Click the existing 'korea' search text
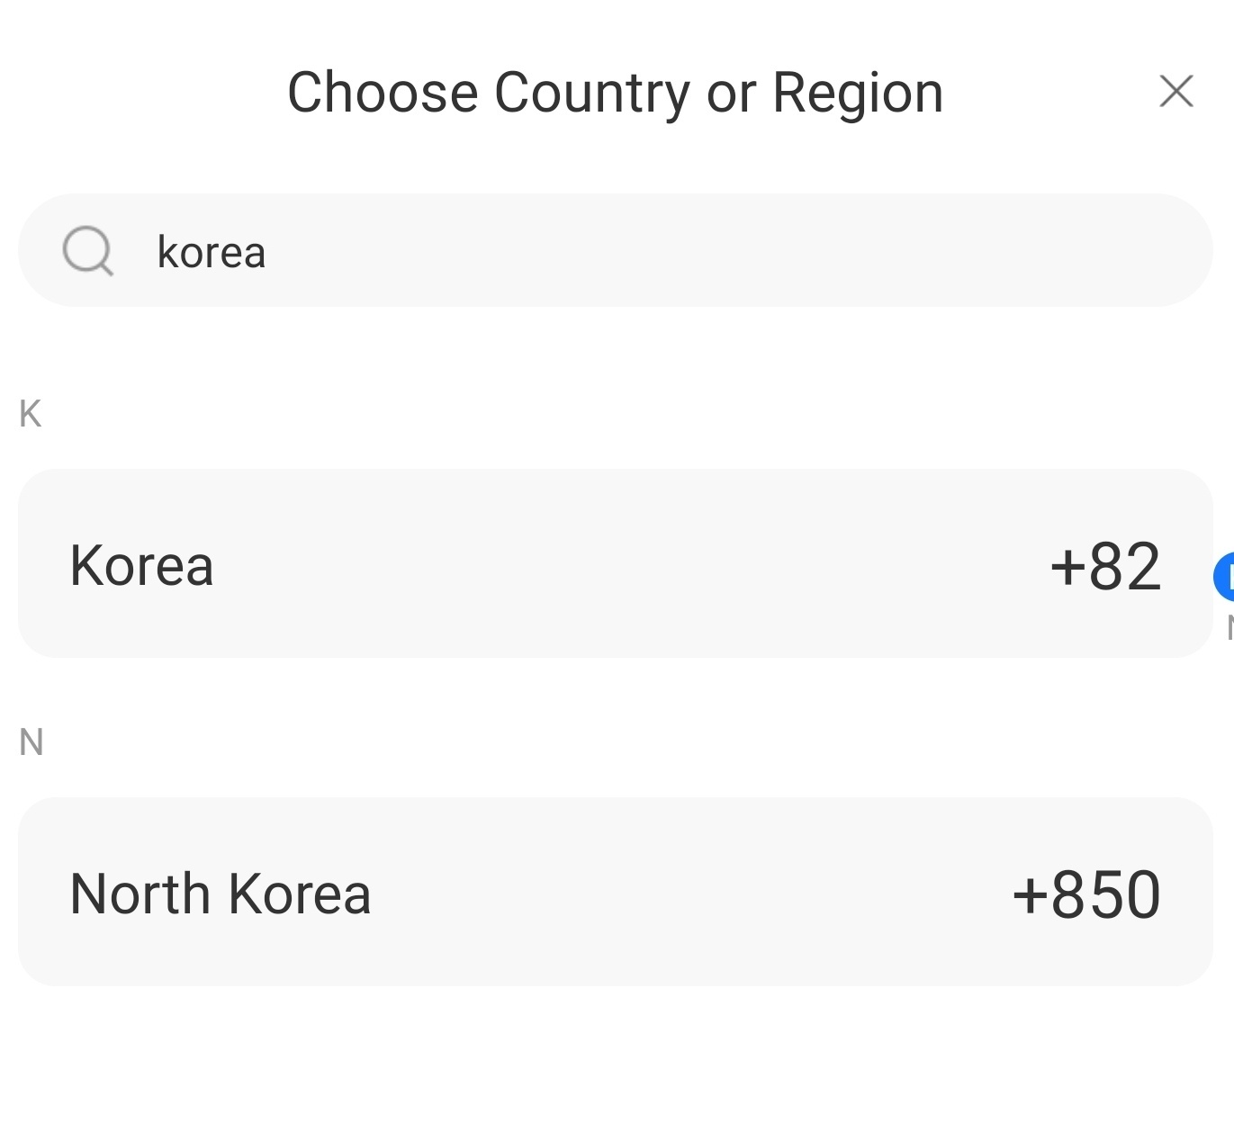The height and width of the screenshot is (1141, 1234). point(212,252)
